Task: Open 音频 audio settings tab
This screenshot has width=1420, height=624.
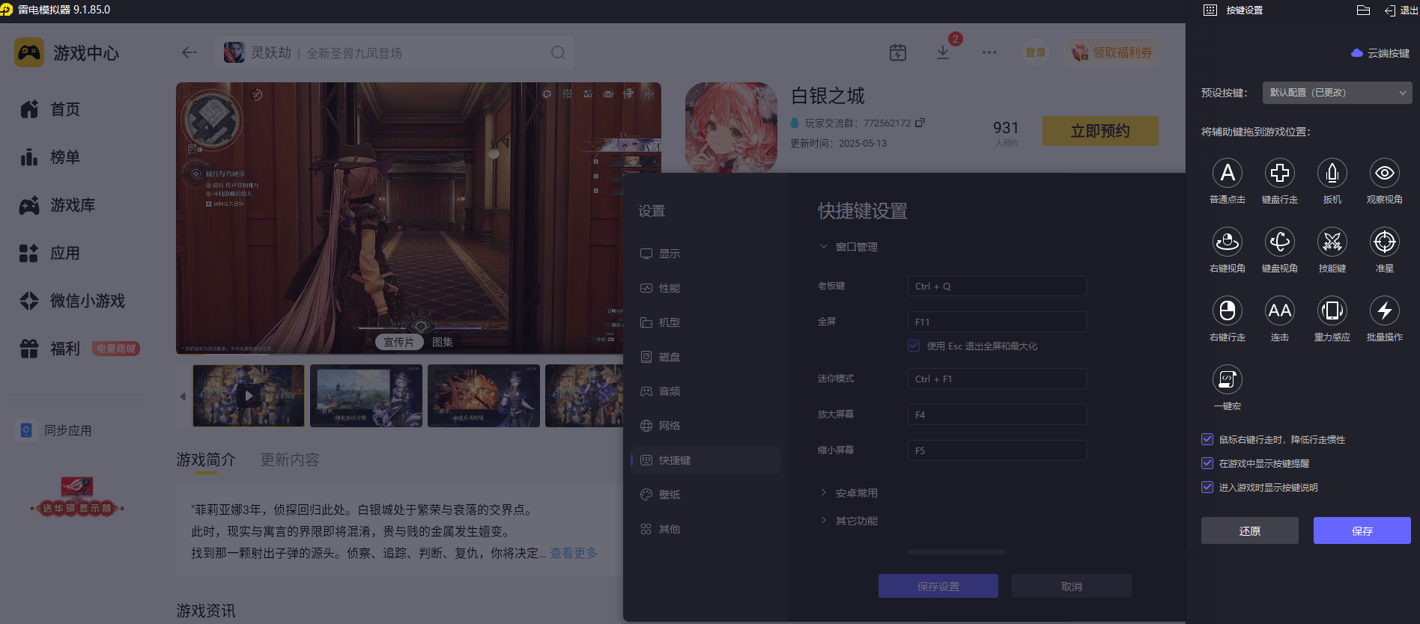Action: 705,391
